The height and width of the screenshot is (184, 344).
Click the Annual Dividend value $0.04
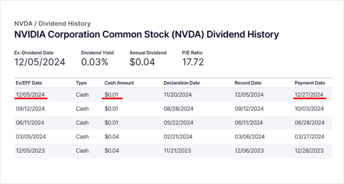tap(142, 62)
